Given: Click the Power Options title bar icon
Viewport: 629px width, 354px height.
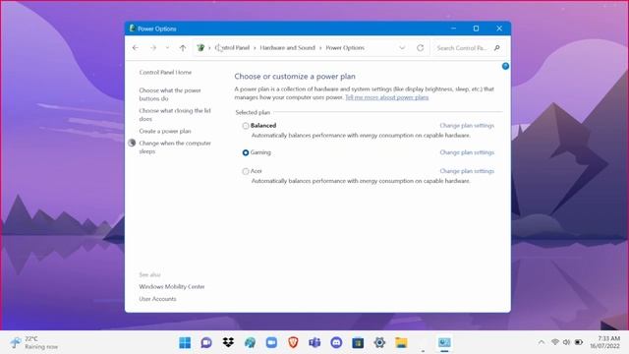Looking at the screenshot, I should coord(132,29).
